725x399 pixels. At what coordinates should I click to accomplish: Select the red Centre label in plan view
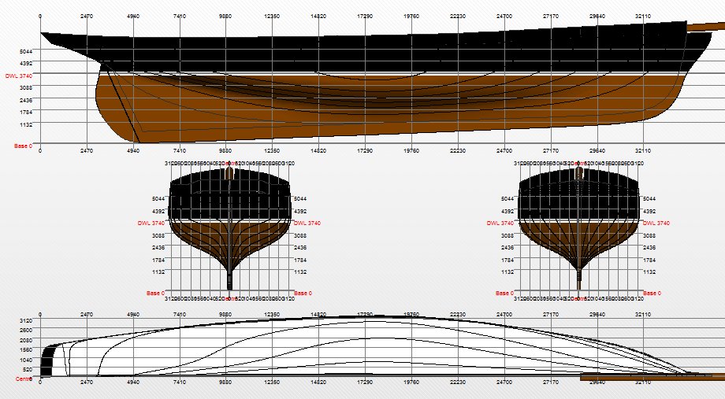point(24,379)
